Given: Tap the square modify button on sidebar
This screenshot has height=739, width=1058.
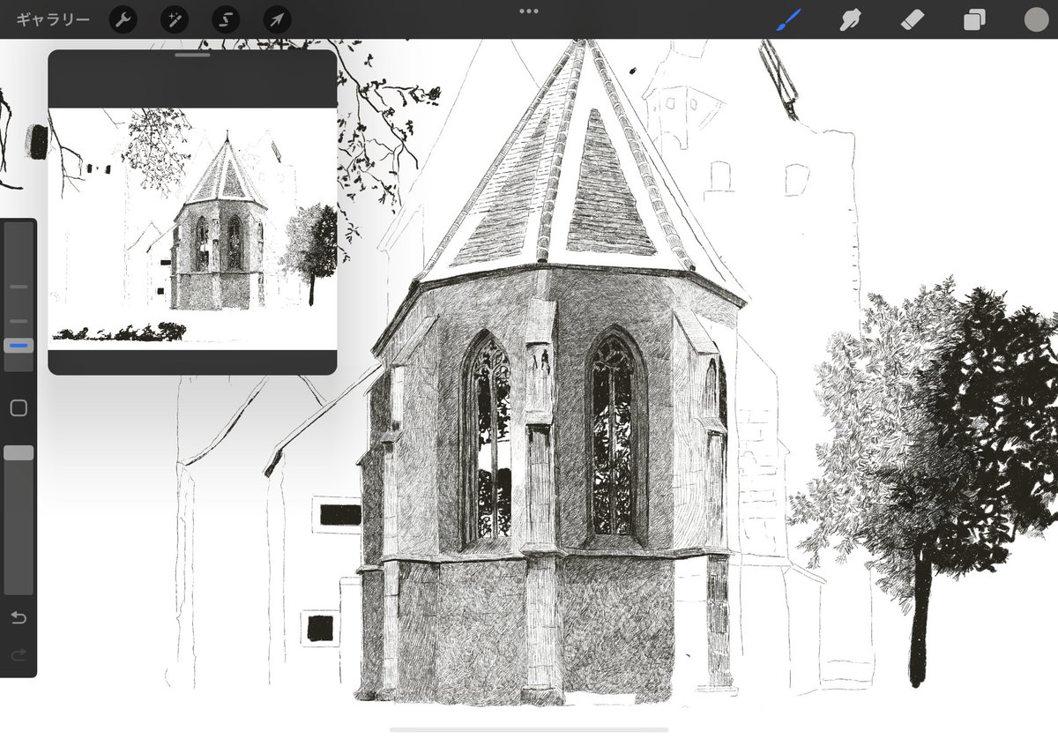Looking at the screenshot, I should [x=19, y=408].
